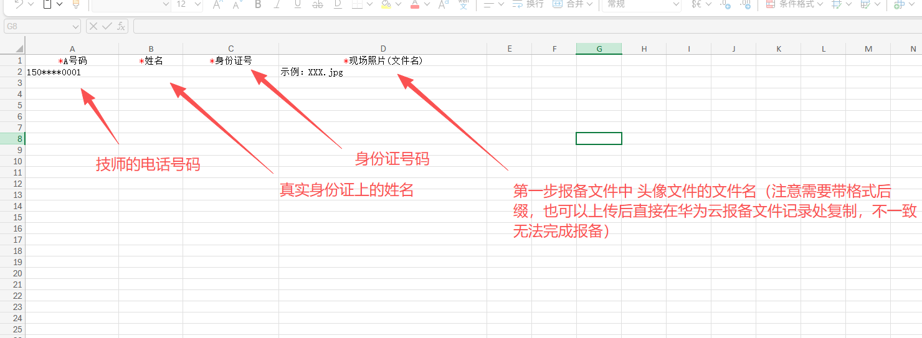Click the insert function fx icon
This screenshot has width=922, height=338.
[121, 26]
